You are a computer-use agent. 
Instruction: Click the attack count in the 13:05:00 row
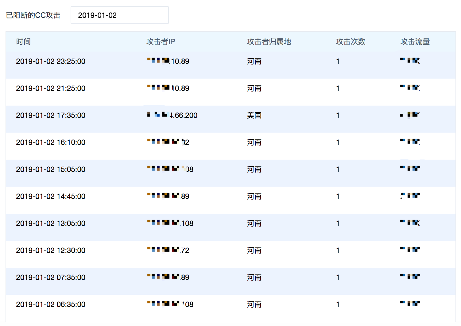[338, 223]
